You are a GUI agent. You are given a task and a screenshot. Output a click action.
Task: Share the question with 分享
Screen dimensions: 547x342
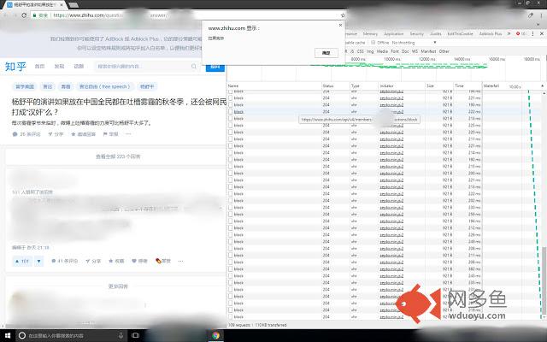(56, 134)
